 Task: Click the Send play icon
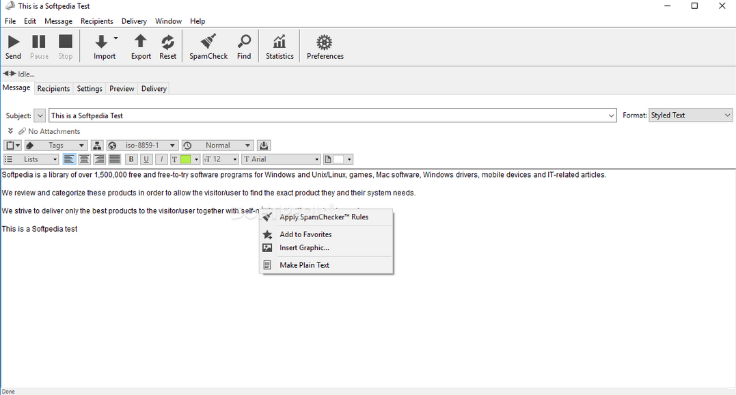click(14, 42)
